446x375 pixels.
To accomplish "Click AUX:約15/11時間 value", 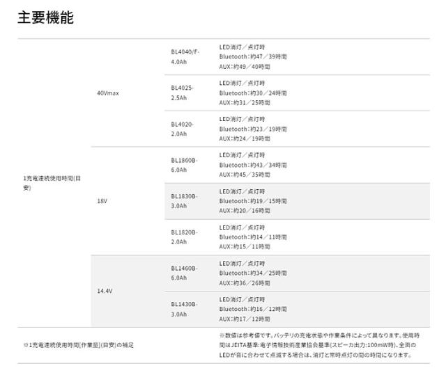I will (x=245, y=247).
